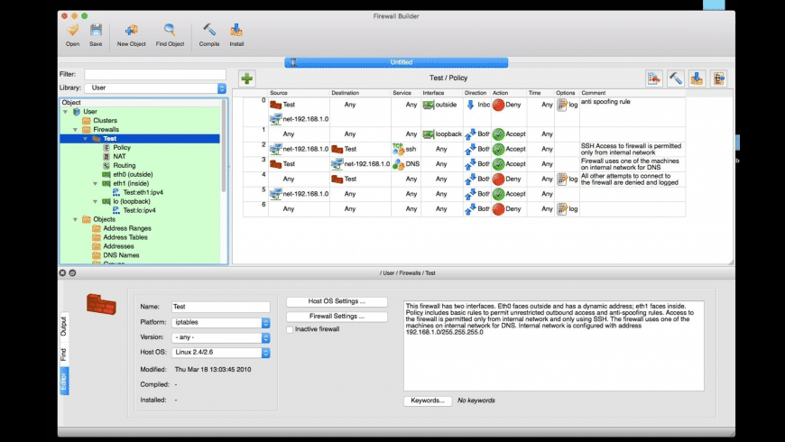The width and height of the screenshot is (785, 442).
Task: Click the New Object icon
Action: point(132,30)
